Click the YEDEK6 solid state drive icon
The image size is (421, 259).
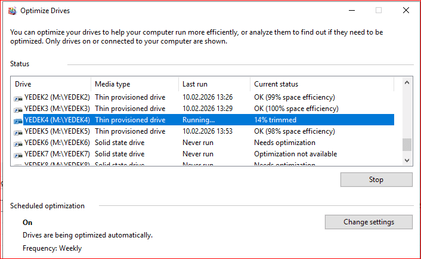coord(18,143)
